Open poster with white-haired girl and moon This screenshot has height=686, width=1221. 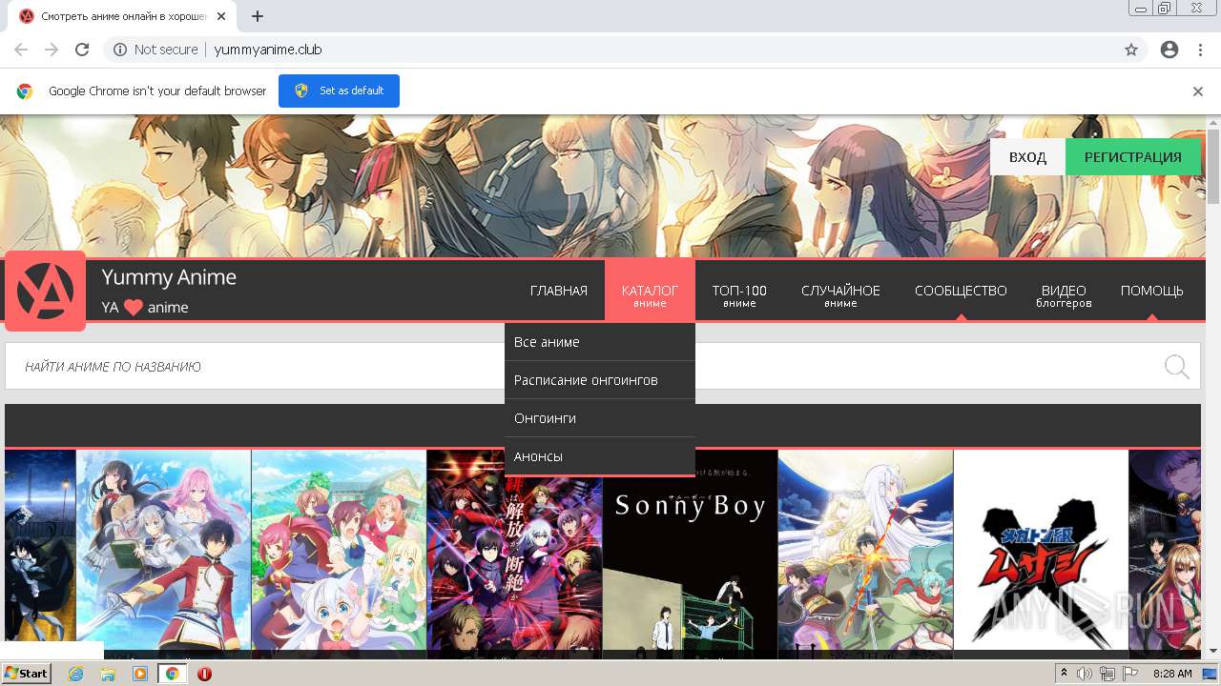865,553
